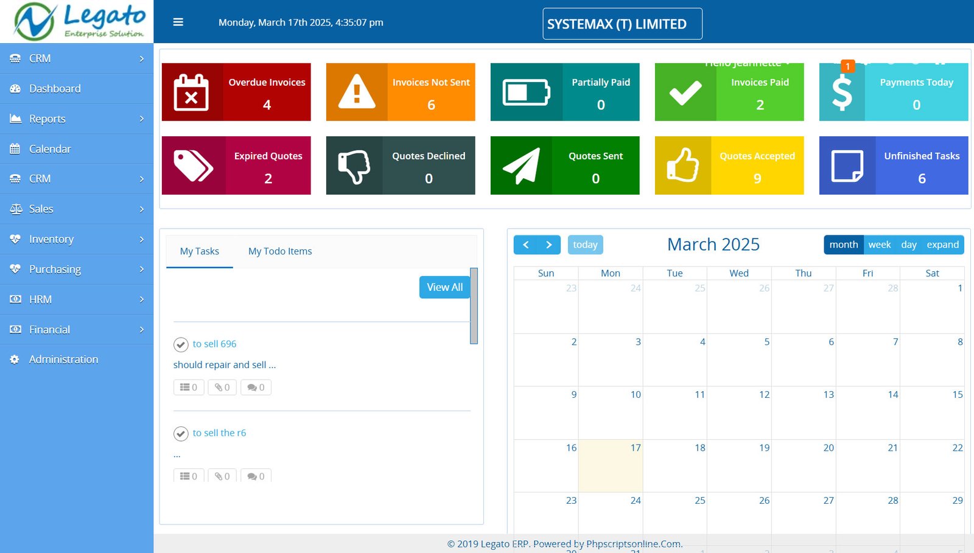974x553 pixels.
Task: Click the Invoices Not Sent warning icon
Action: [x=357, y=92]
